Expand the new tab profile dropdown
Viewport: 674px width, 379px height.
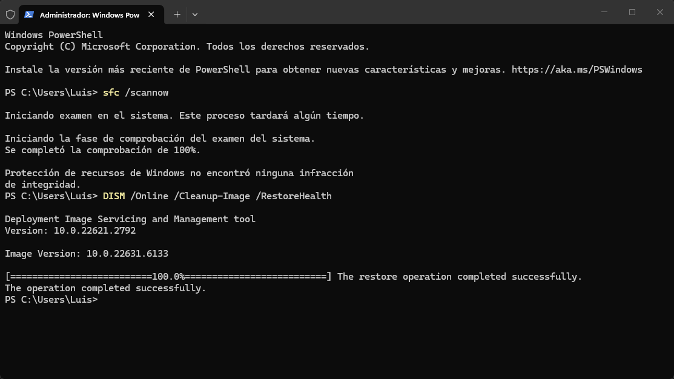[x=195, y=14]
